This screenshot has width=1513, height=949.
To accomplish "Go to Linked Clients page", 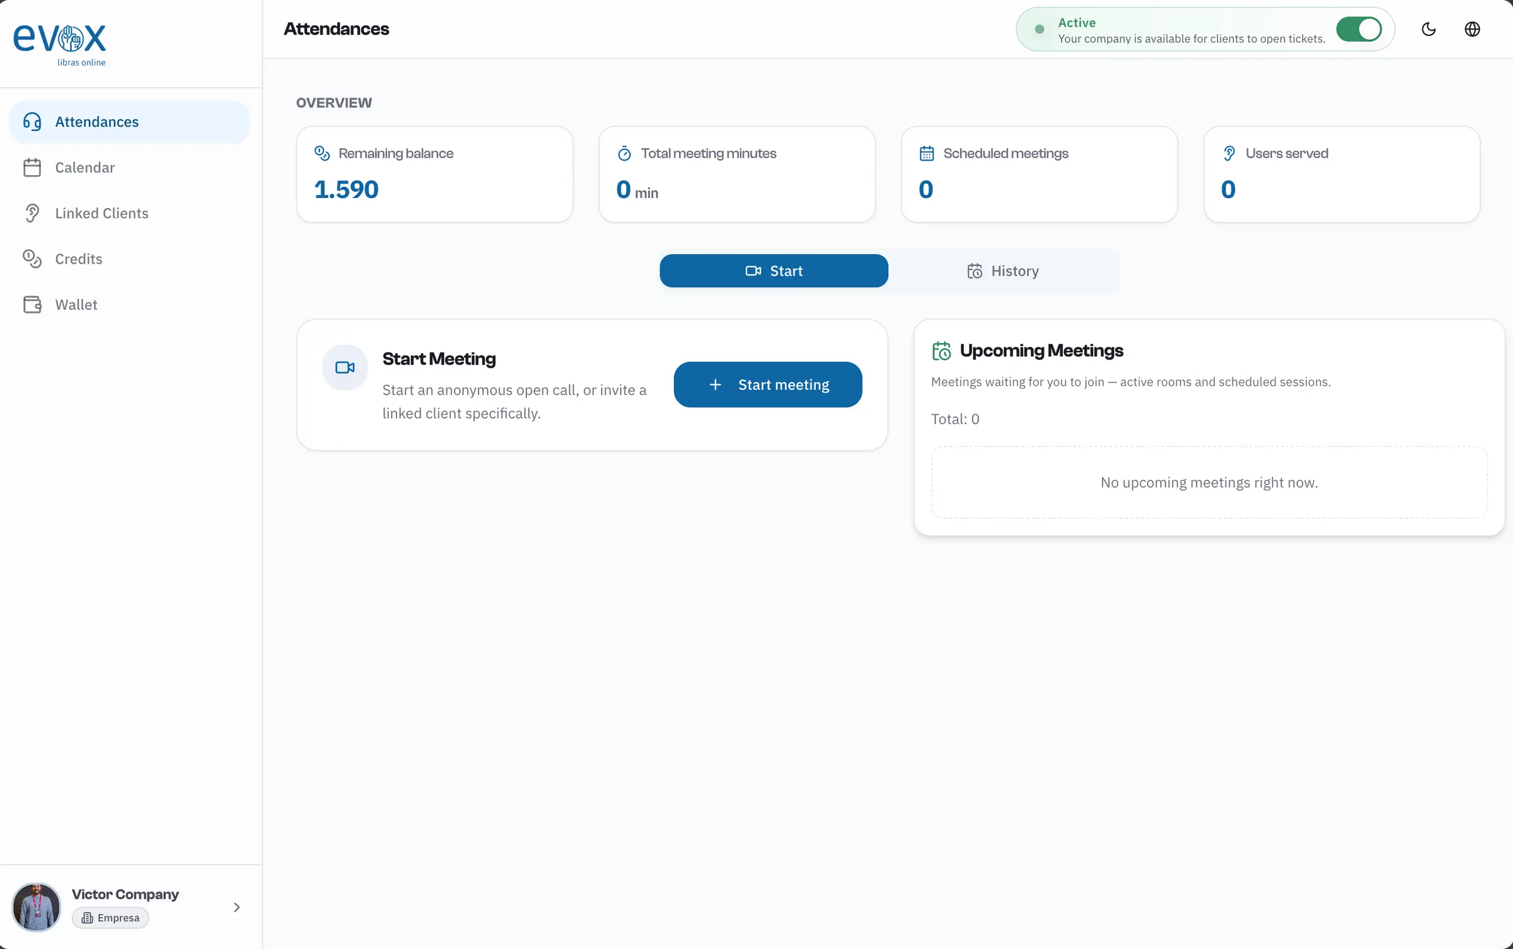I will coord(129,213).
